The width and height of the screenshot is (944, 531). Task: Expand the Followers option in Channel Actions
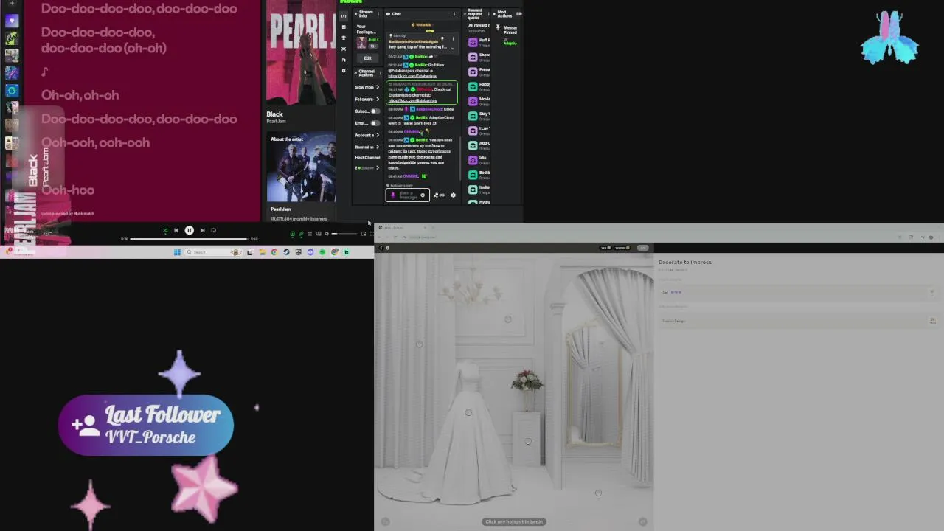coord(367,99)
